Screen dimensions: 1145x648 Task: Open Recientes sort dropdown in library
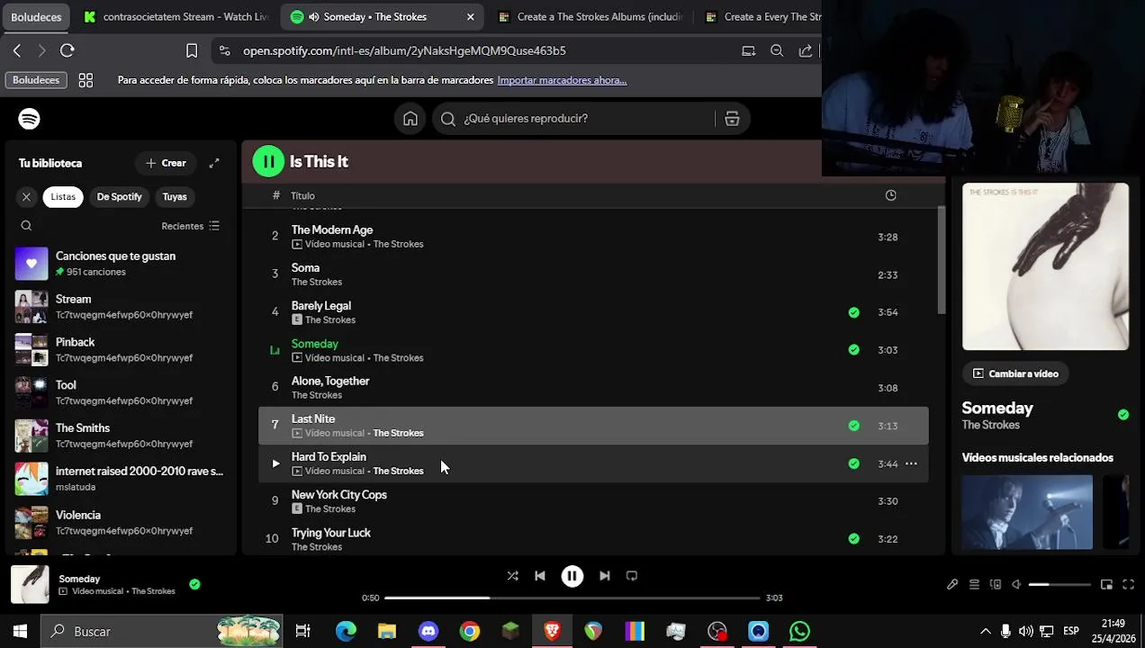tap(190, 226)
